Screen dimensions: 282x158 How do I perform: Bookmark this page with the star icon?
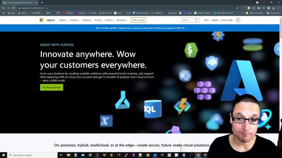[x=237, y=8]
